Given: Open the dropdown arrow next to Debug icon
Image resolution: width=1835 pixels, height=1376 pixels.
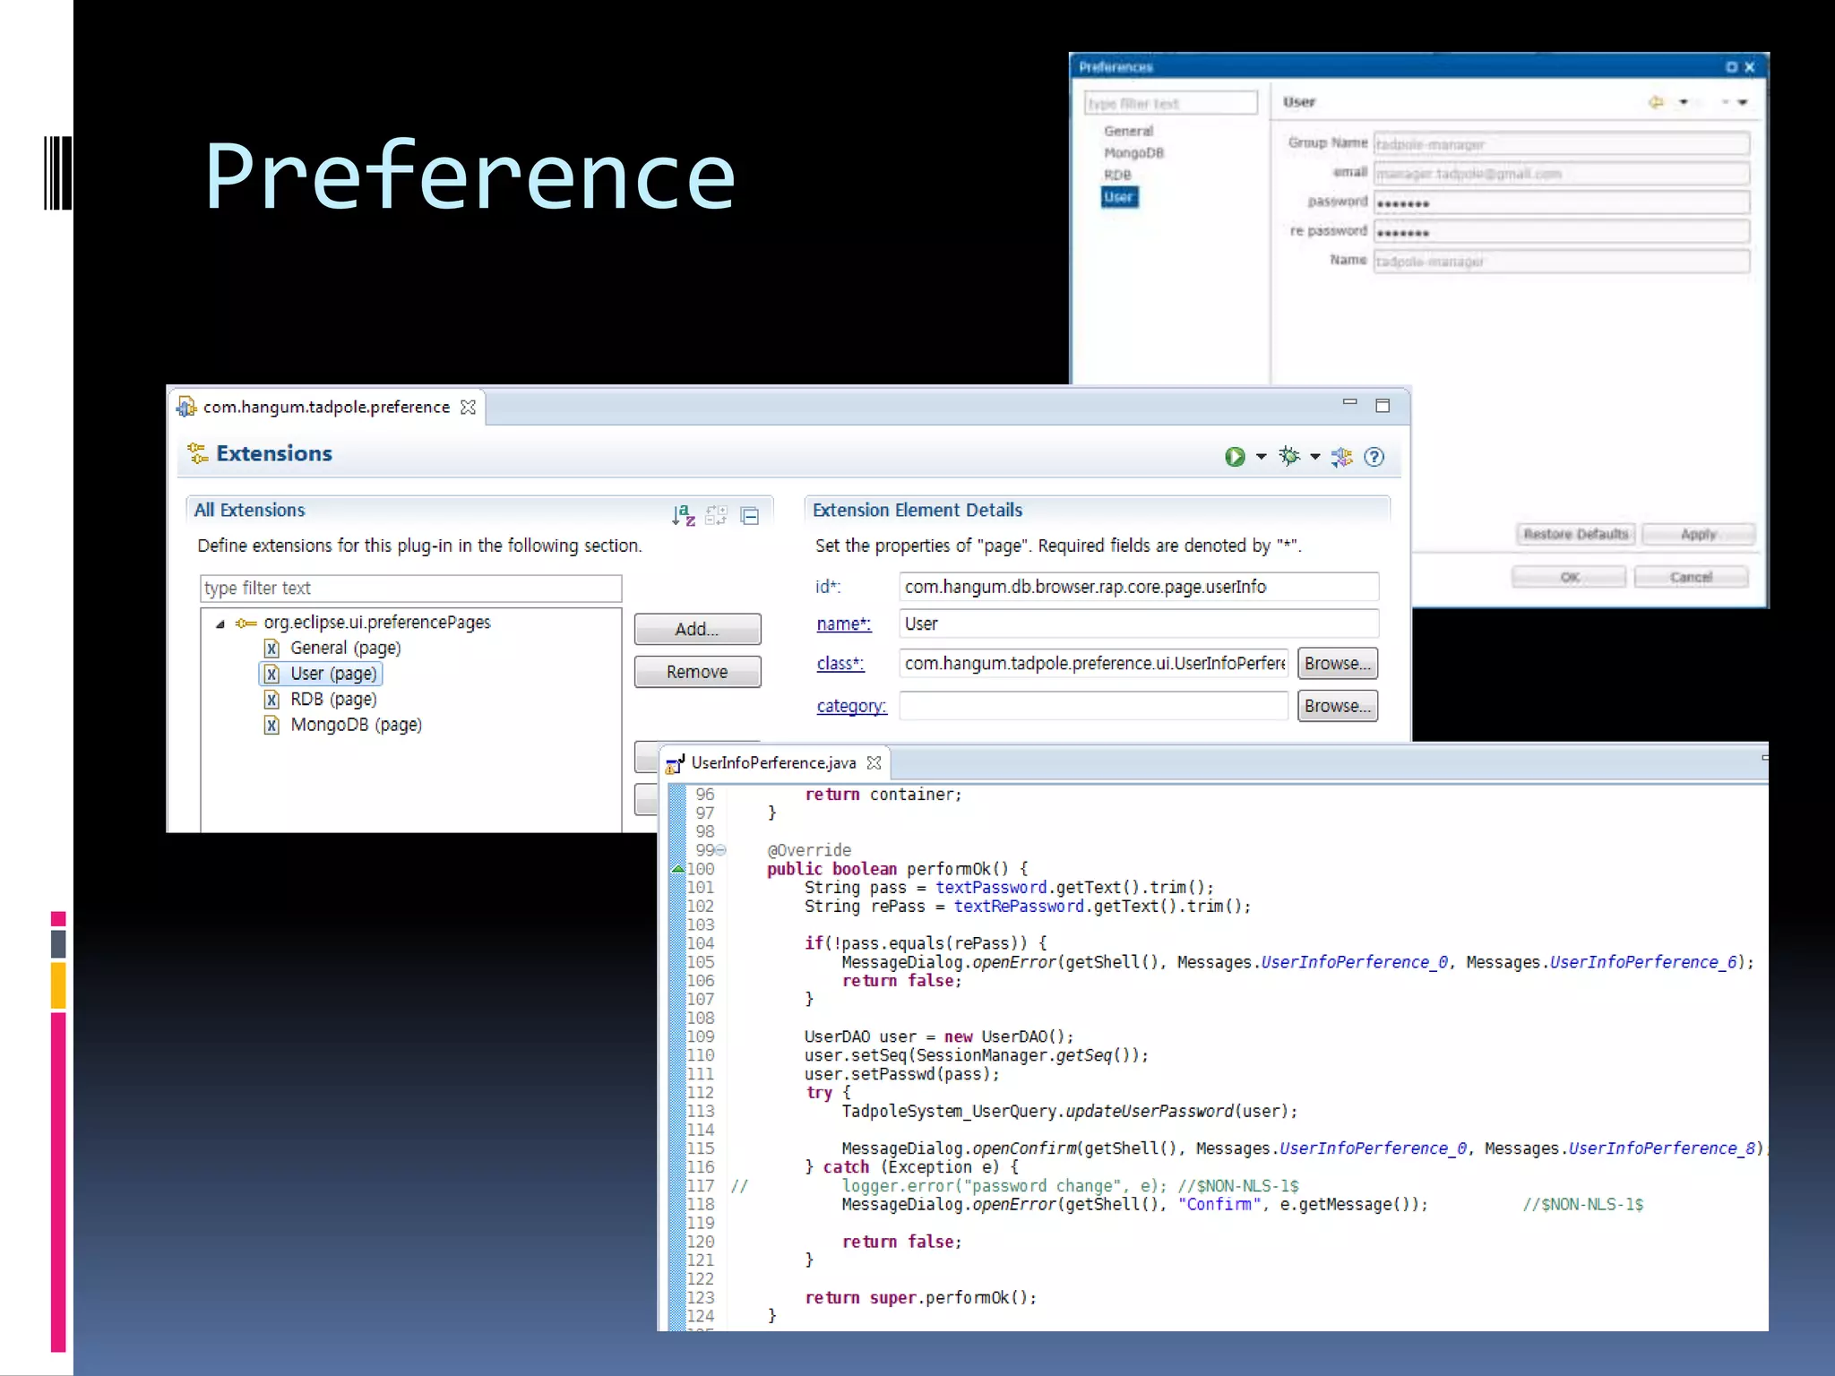Looking at the screenshot, I should point(1315,457).
